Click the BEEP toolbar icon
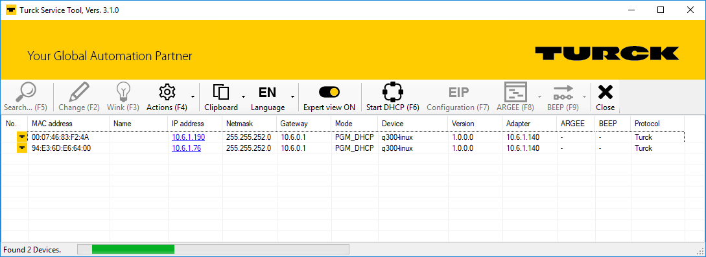706x257 pixels. (x=563, y=92)
